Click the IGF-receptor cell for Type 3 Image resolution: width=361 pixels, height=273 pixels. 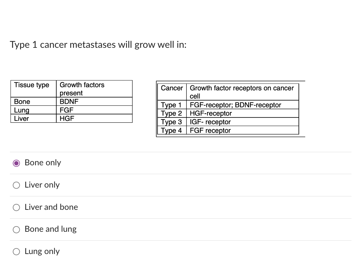click(x=210, y=122)
